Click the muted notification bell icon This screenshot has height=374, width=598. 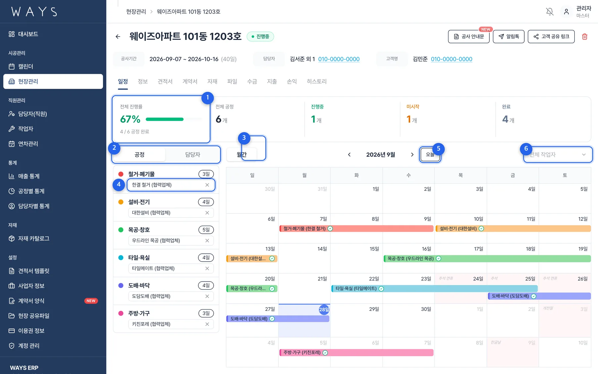pyautogui.click(x=550, y=12)
